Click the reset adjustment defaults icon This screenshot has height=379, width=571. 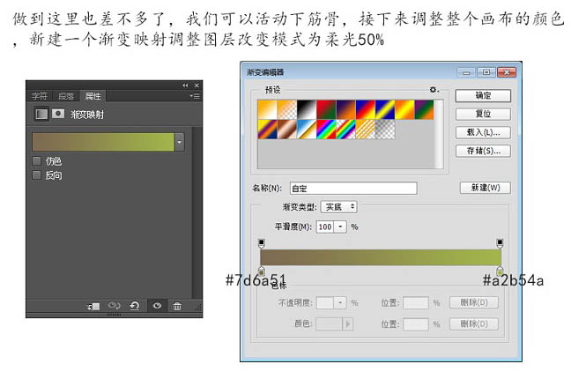[x=135, y=305]
